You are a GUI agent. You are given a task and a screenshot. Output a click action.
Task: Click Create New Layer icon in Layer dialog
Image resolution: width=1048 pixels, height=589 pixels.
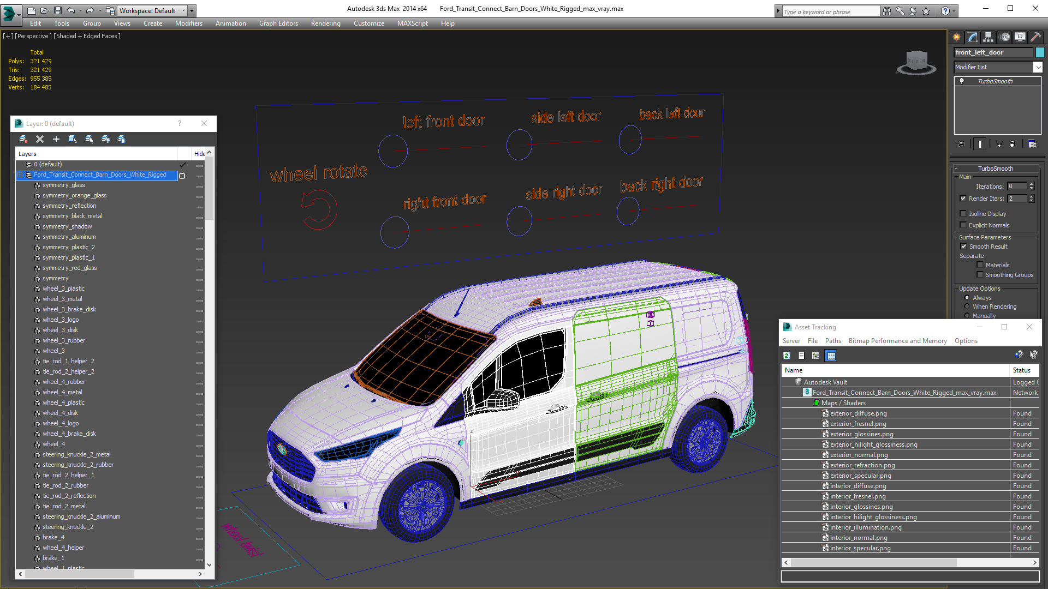(x=23, y=139)
